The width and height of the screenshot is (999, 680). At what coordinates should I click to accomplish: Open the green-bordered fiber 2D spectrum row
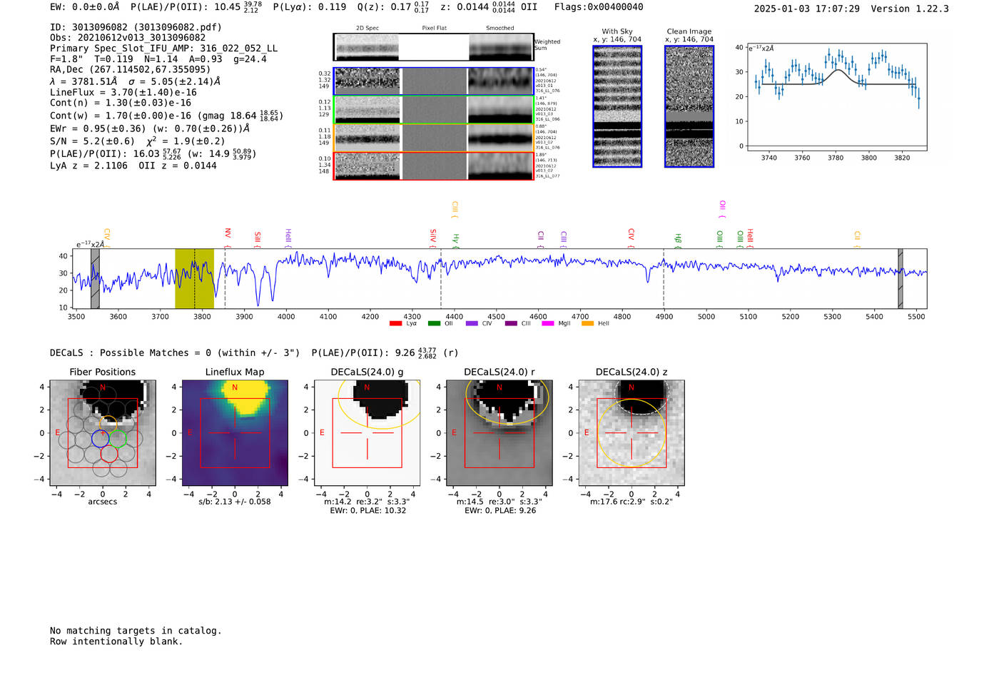click(433, 110)
